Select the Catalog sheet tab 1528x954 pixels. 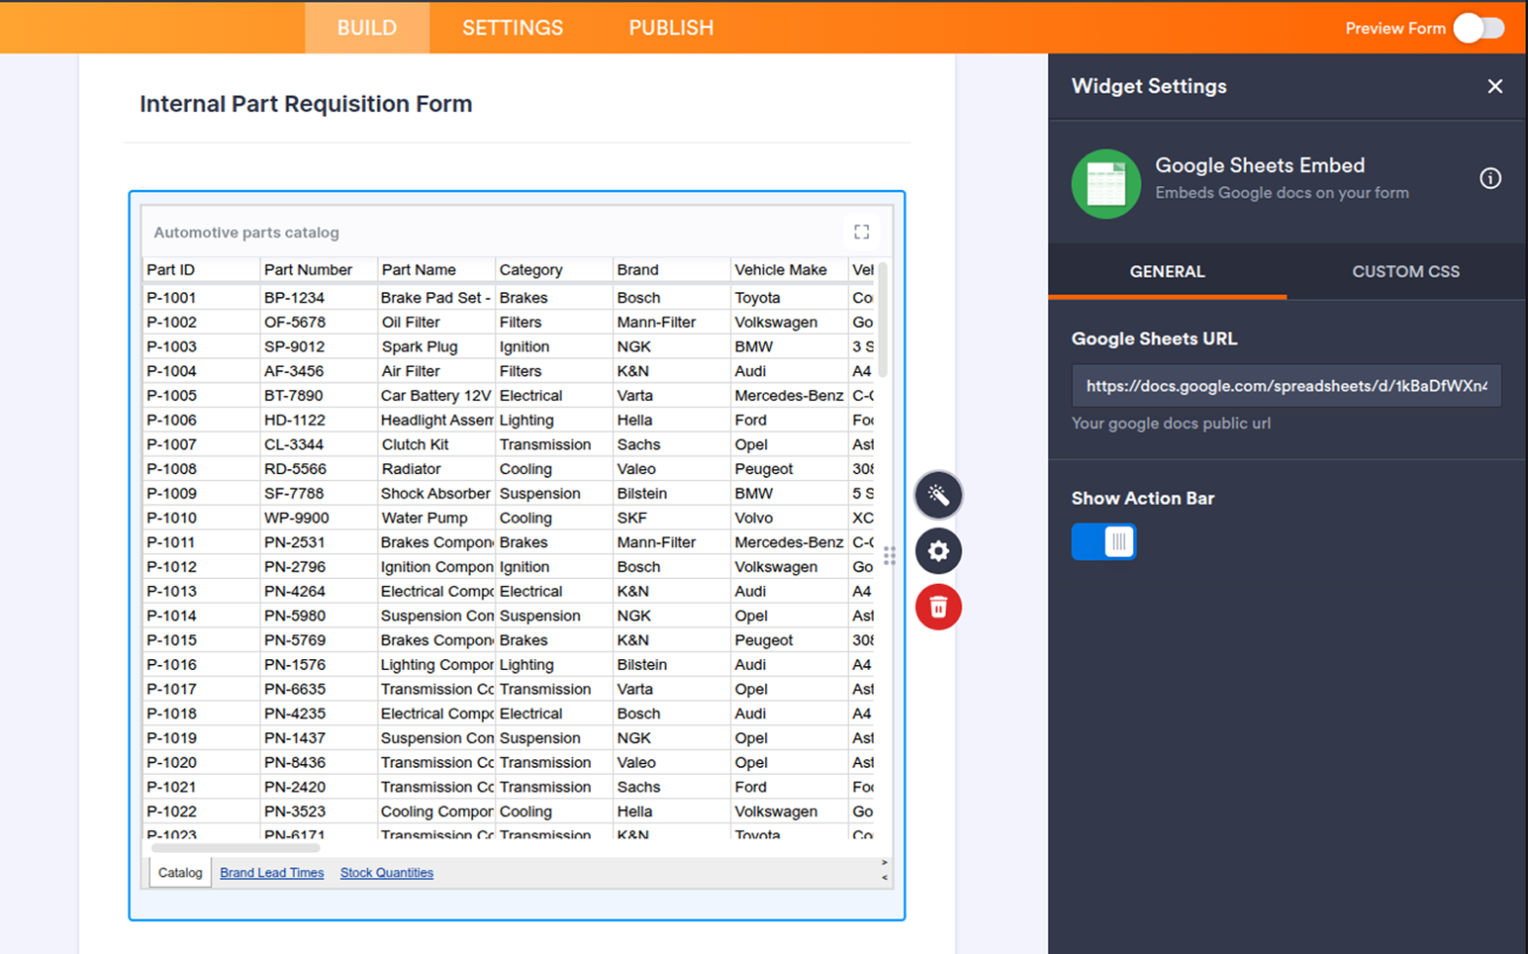pos(180,872)
